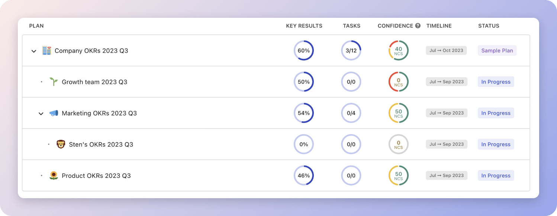The width and height of the screenshot is (557, 216).
Task: Click the Company OKRs building icon
Action: (x=46, y=51)
